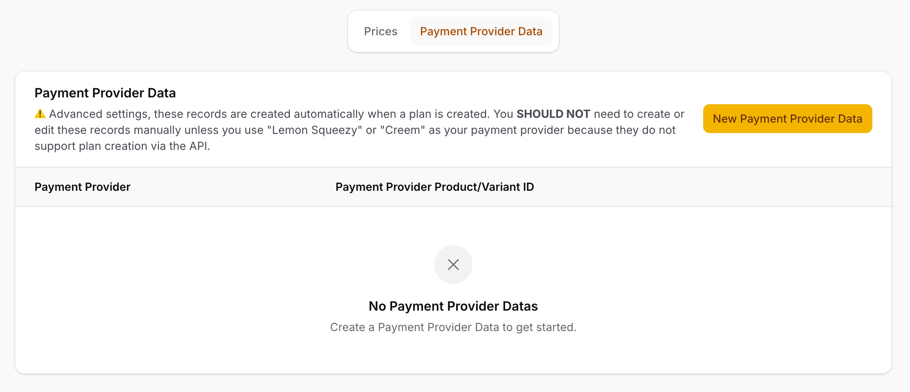Click the bold SHOULD NOT text
Image resolution: width=910 pixels, height=392 pixels.
(554, 113)
